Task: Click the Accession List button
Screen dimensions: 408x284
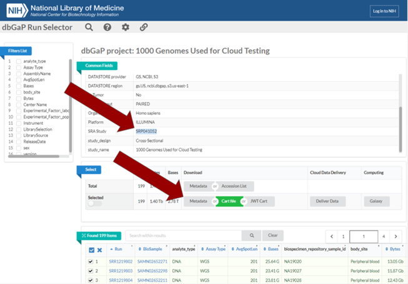Action: click(234, 186)
